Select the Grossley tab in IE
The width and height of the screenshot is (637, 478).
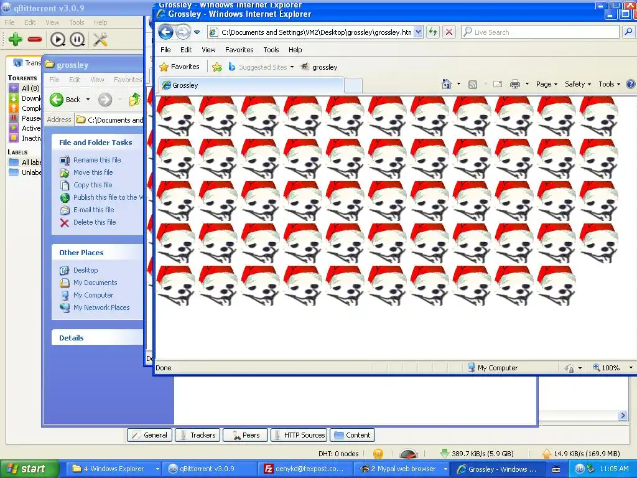click(251, 85)
